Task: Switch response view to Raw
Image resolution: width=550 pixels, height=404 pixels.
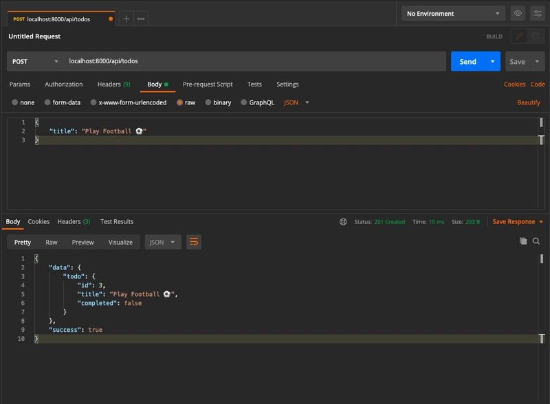Action: (51, 243)
